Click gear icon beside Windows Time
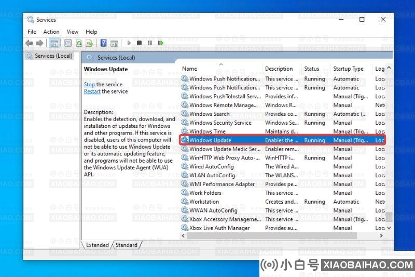 point(185,131)
